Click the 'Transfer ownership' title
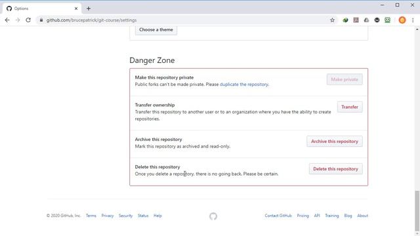Viewport: 420px width, 236px height. tap(155, 105)
